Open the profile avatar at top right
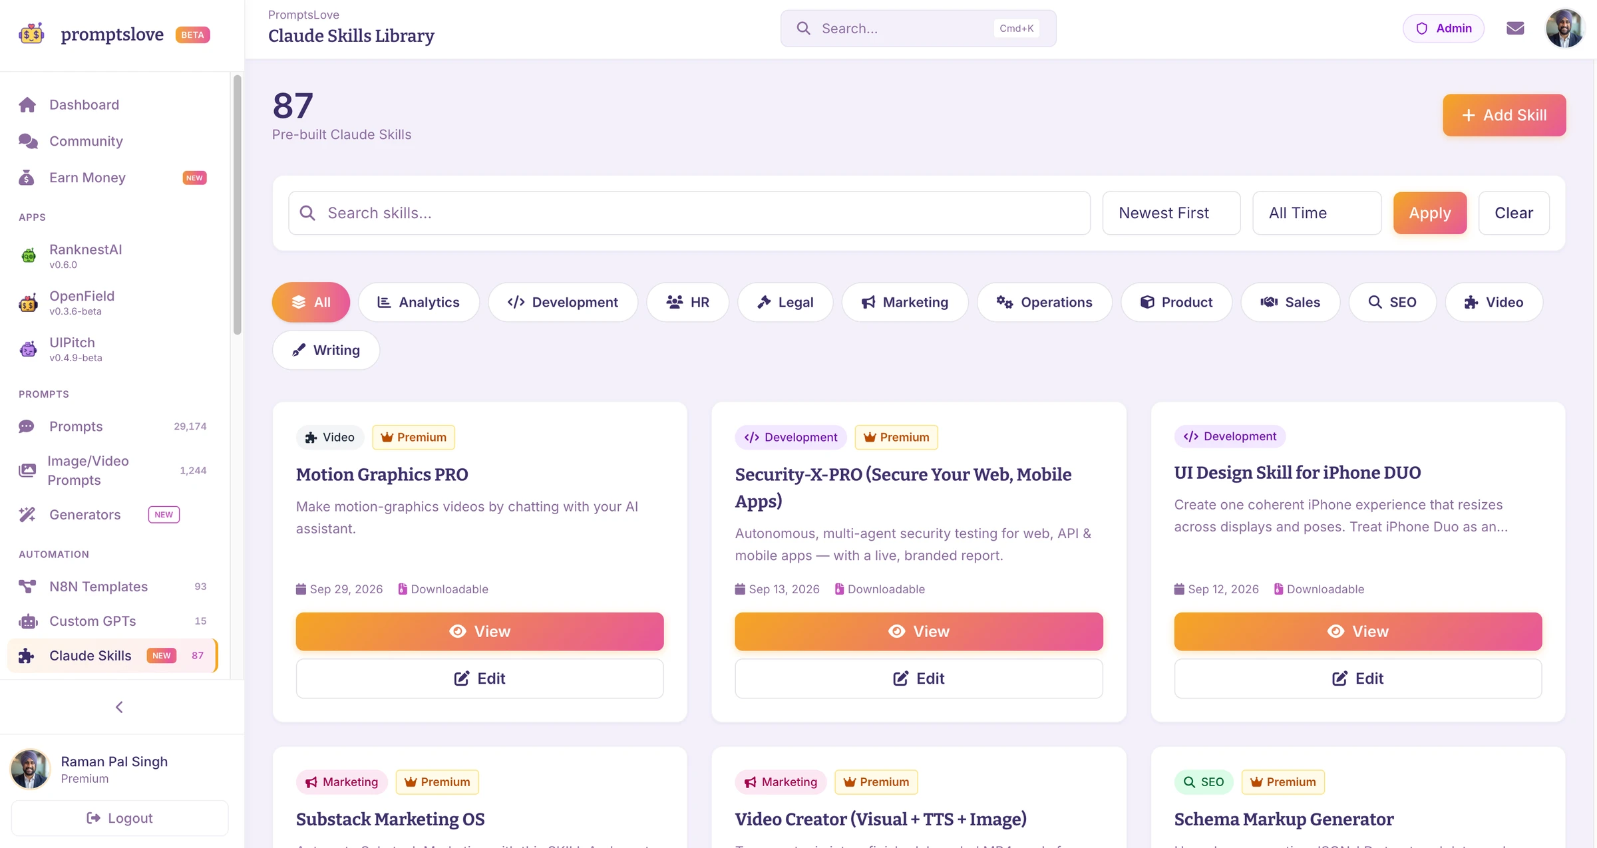This screenshot has width=1597, height=848. click(1565, 28)
